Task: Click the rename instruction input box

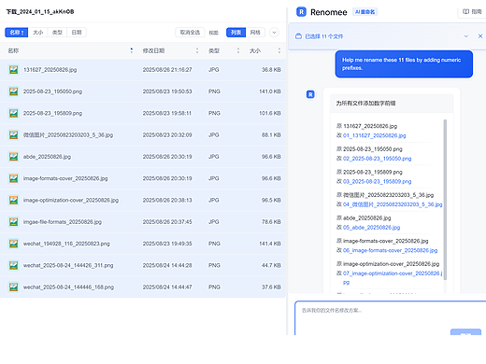Action: pos(390,318)
